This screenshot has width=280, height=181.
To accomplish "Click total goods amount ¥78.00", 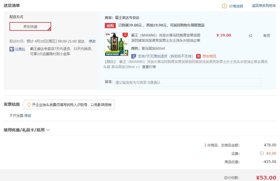I will [270, 145].
